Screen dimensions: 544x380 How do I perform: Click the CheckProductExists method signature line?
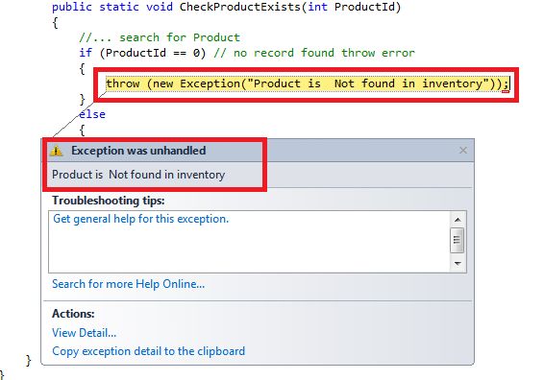(226, 7)
